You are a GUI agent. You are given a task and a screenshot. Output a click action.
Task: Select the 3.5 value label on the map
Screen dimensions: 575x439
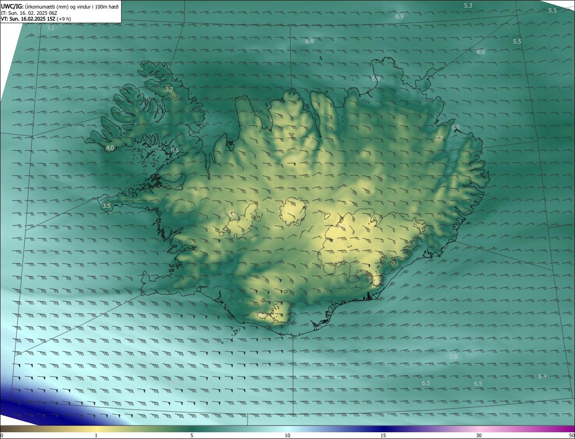pos(106,206)
